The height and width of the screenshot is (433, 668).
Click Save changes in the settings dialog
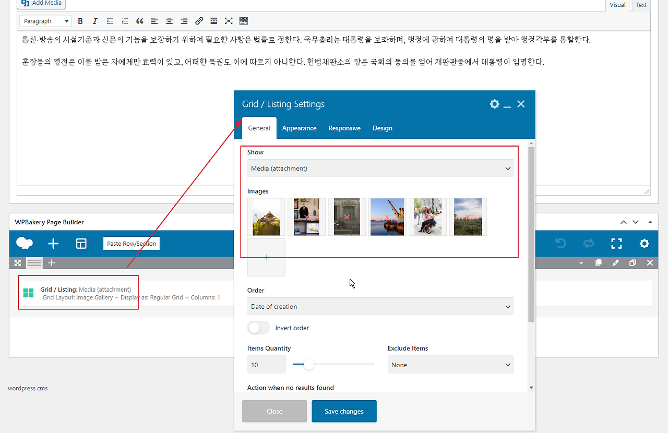(x=344, y=411)
